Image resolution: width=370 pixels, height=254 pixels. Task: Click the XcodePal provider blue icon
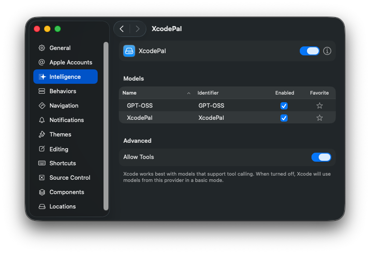click(129, 51)
